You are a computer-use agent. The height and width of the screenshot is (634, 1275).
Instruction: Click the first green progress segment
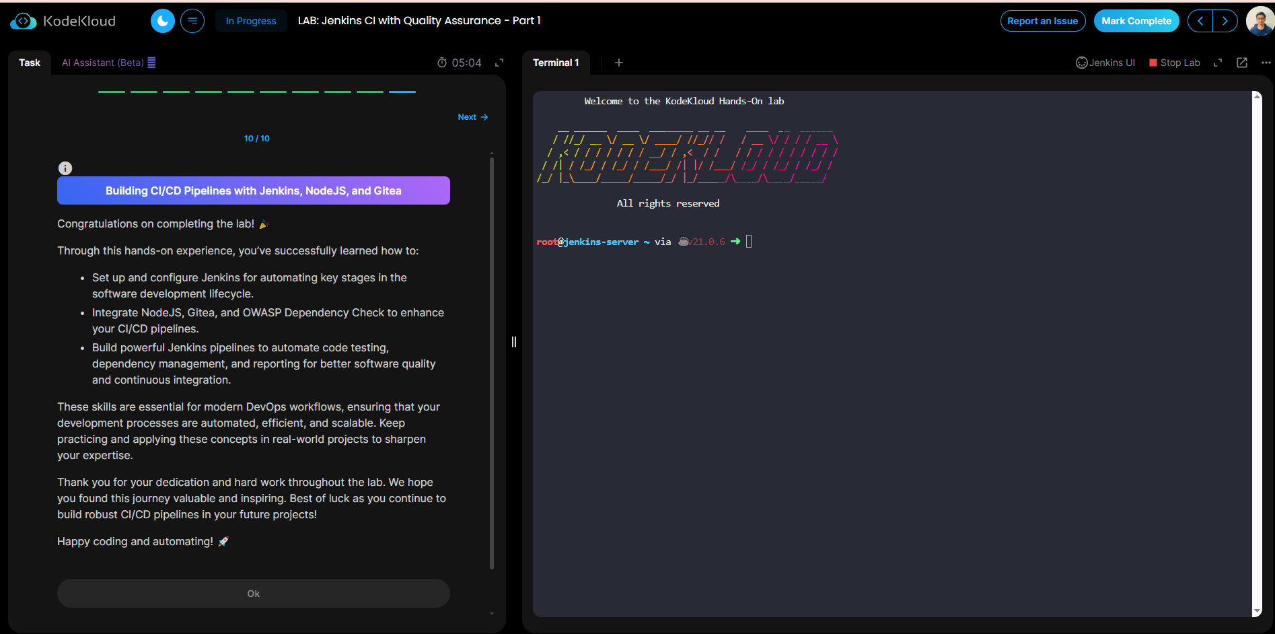(112, 92)
